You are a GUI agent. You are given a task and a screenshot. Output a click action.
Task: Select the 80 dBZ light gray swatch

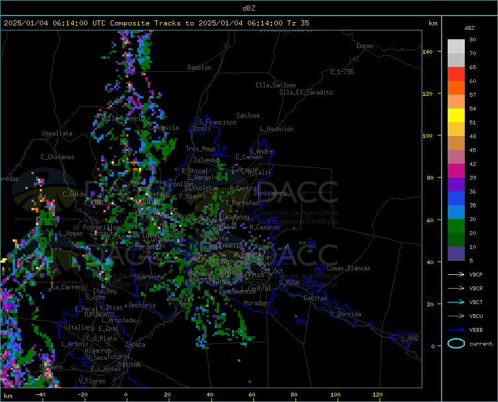pos(456,46)
